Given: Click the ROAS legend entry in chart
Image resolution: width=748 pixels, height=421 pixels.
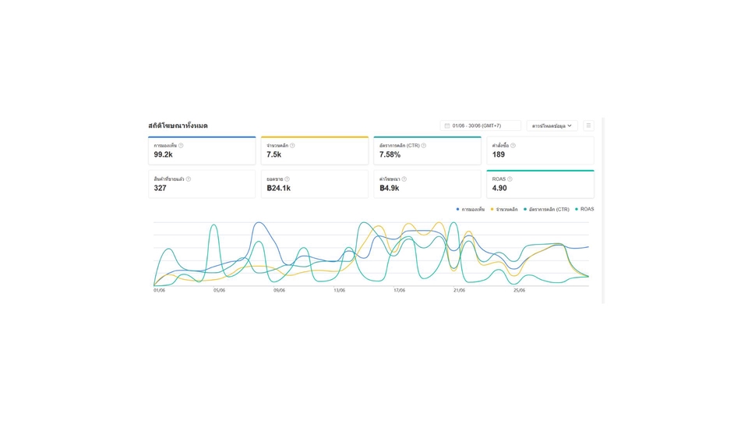Looking at the screenshot, I should [586, 209].
